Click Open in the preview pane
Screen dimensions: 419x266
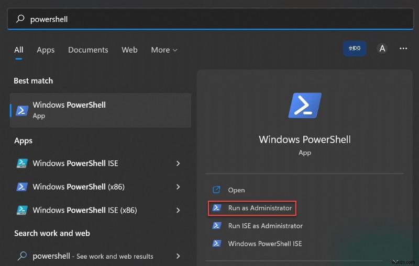click(236, 190)
